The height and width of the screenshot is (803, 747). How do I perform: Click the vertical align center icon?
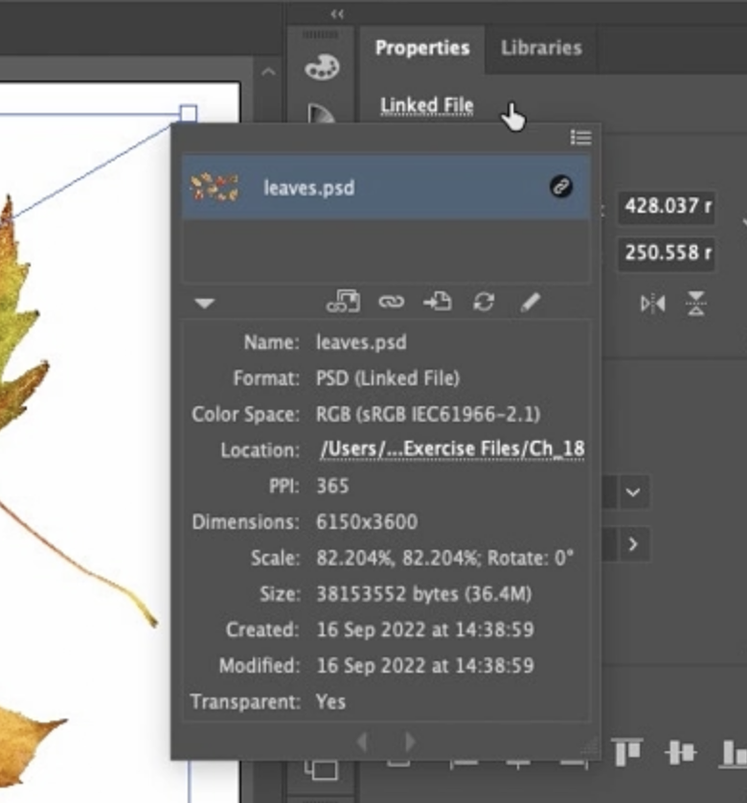680,752
